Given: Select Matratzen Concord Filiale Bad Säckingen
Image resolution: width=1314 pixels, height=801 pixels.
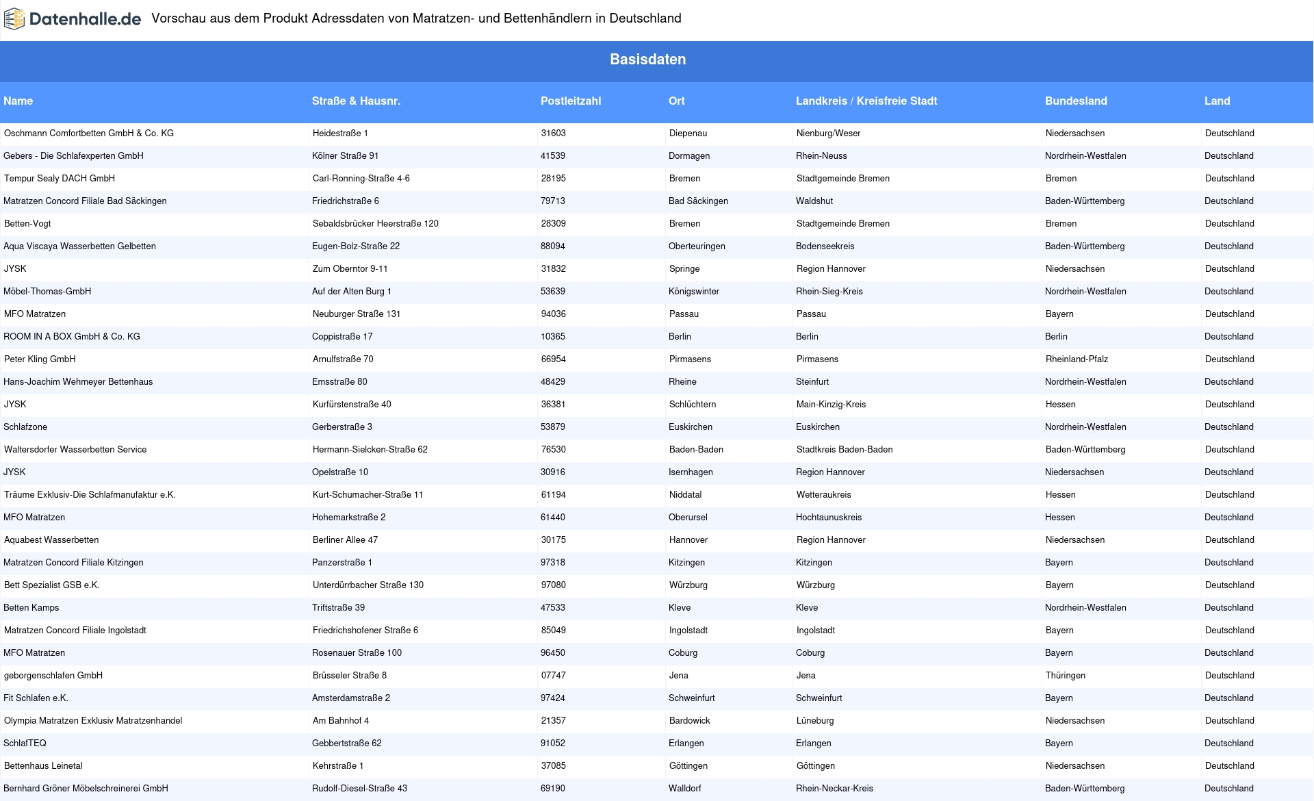Looking at the screenshot, I should 86,201.
